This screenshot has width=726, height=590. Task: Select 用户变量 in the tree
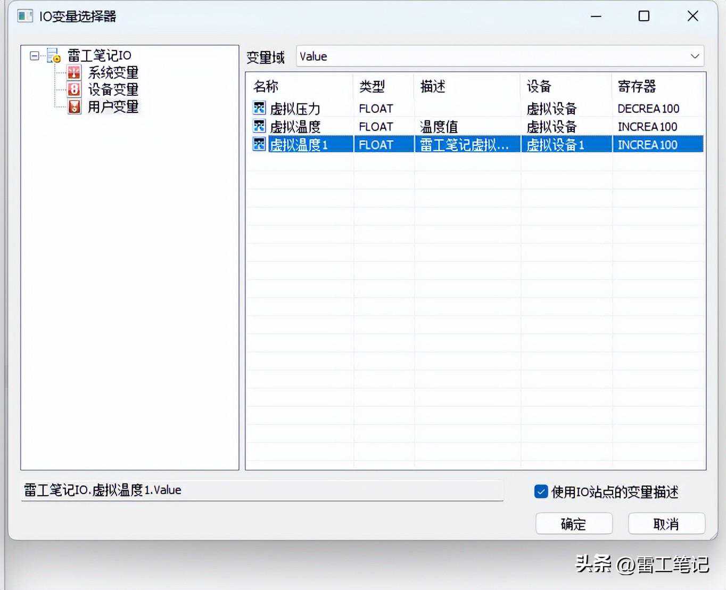113,106
